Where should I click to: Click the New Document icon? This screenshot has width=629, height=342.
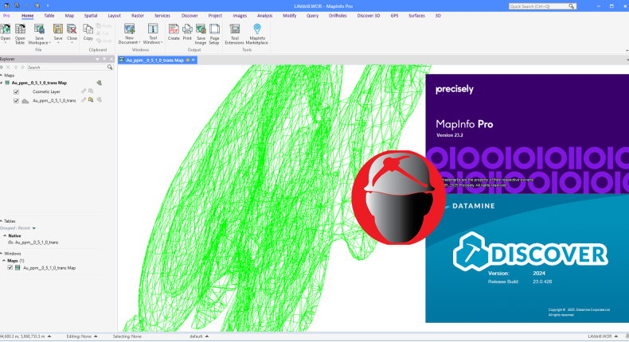129,29
